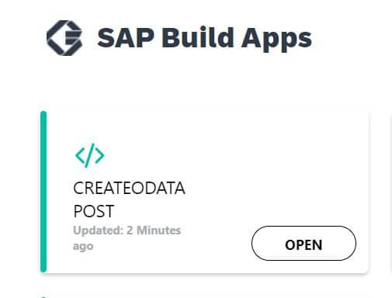
Task: Click the green code brackets project icon
Action: [90, 155]
